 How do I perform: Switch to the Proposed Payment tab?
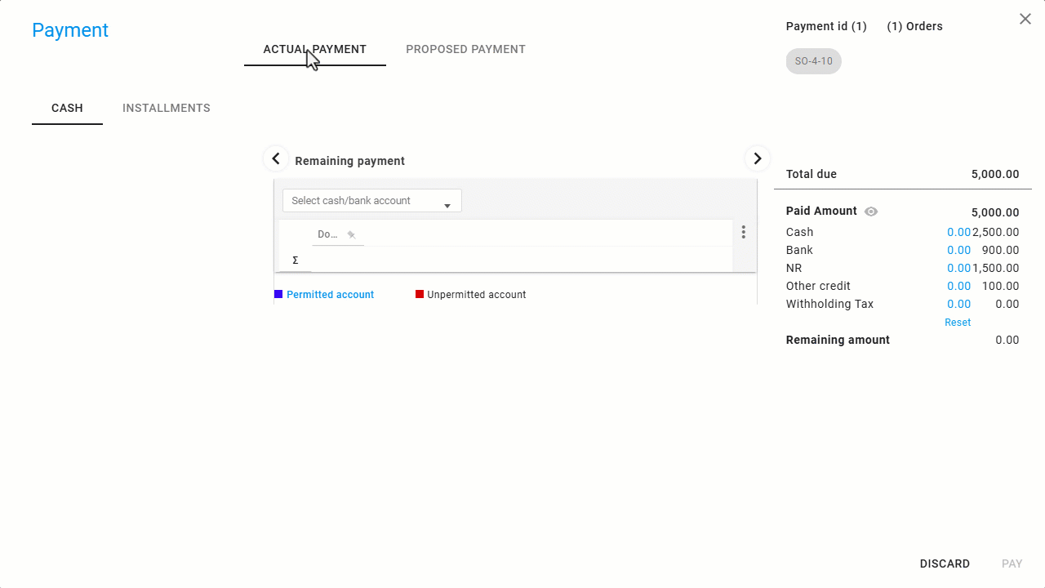point(465,49)
